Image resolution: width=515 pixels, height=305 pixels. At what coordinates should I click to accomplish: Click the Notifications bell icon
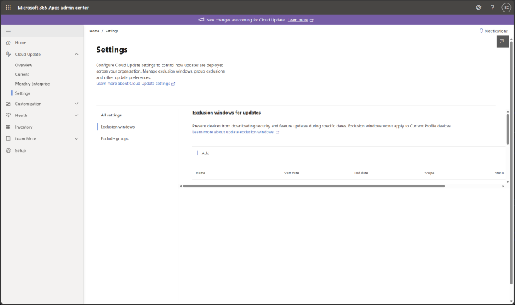point(481,30)
